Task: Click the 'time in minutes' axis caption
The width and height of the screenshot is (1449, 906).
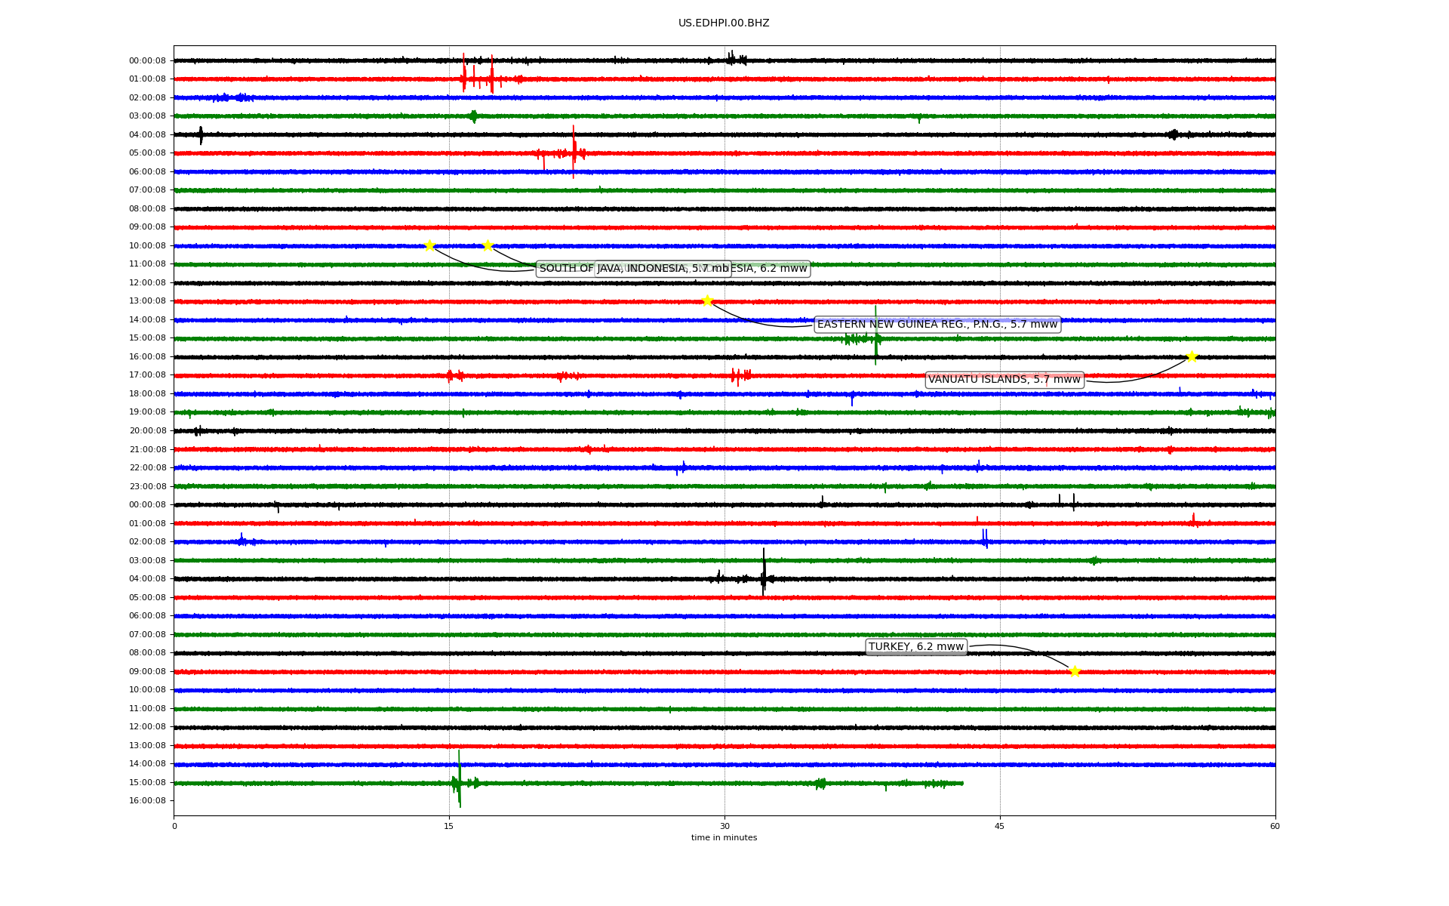Action: tap(724, 838)
